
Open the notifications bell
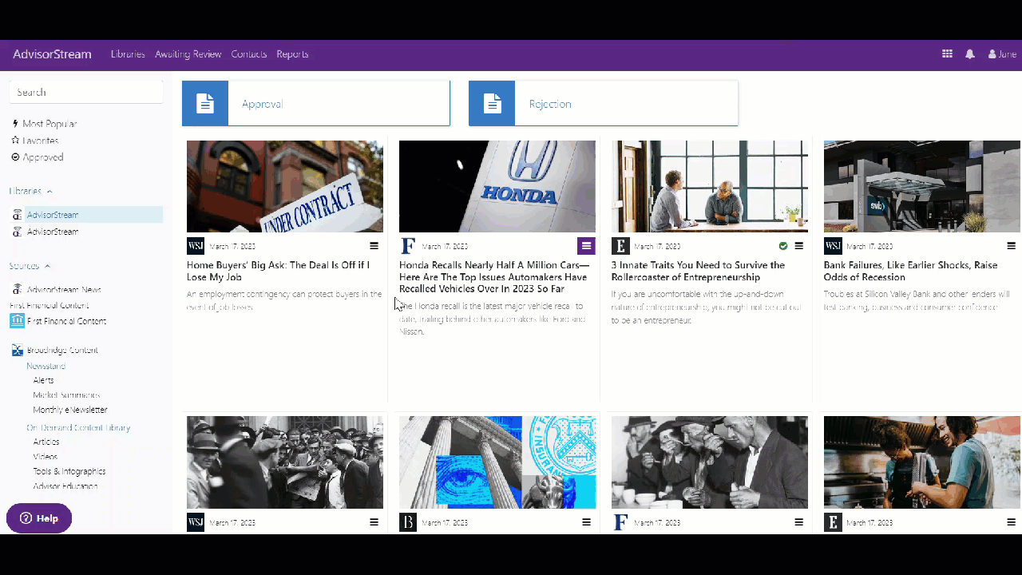point(970,54)
